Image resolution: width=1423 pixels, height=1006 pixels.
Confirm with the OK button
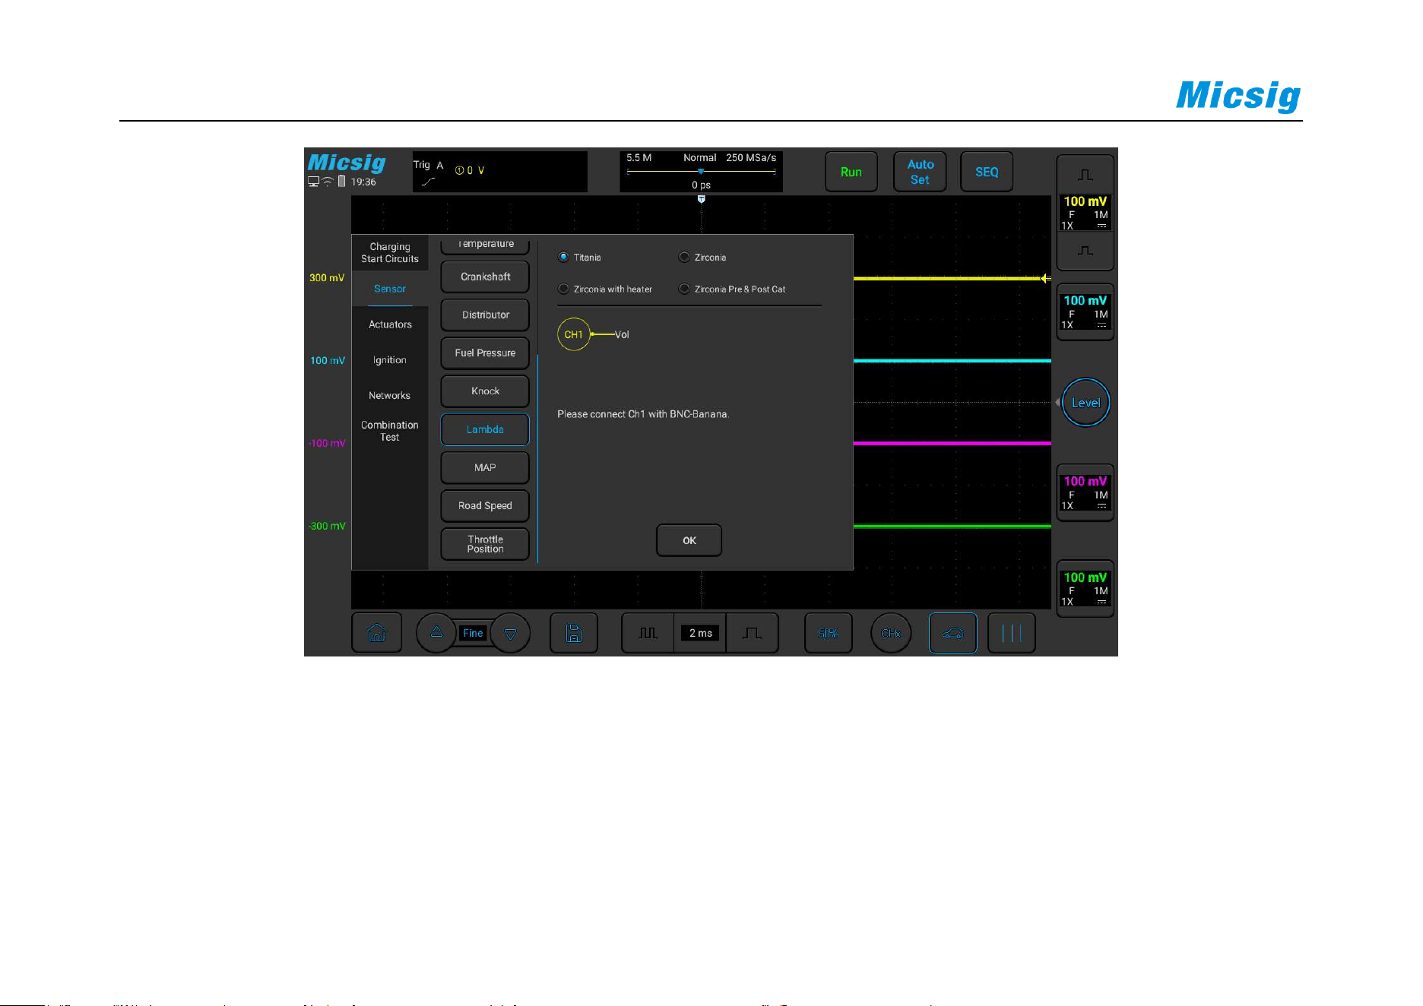(x=689, y=540)
